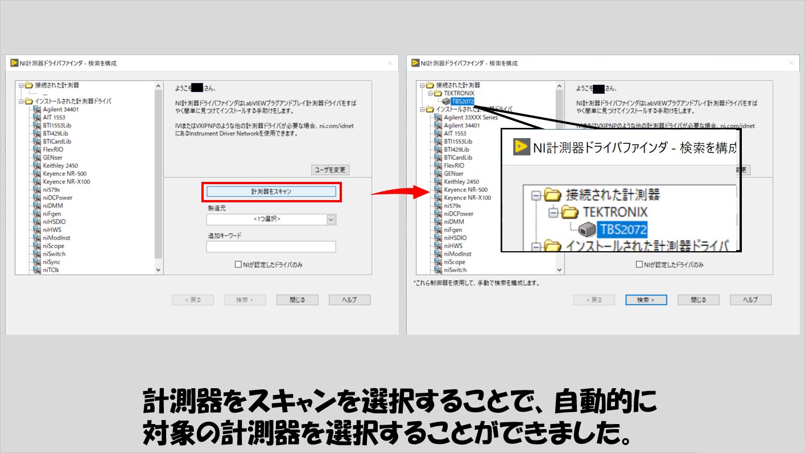Select Agilent 34401 text in right window tree
Image resolution: width=805 pixels, height=453 pixels.
point(462,126)
